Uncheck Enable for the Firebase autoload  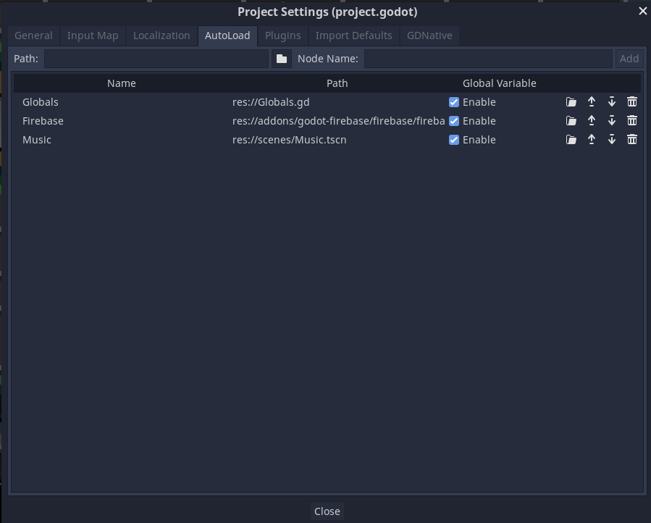coord(454,120)
